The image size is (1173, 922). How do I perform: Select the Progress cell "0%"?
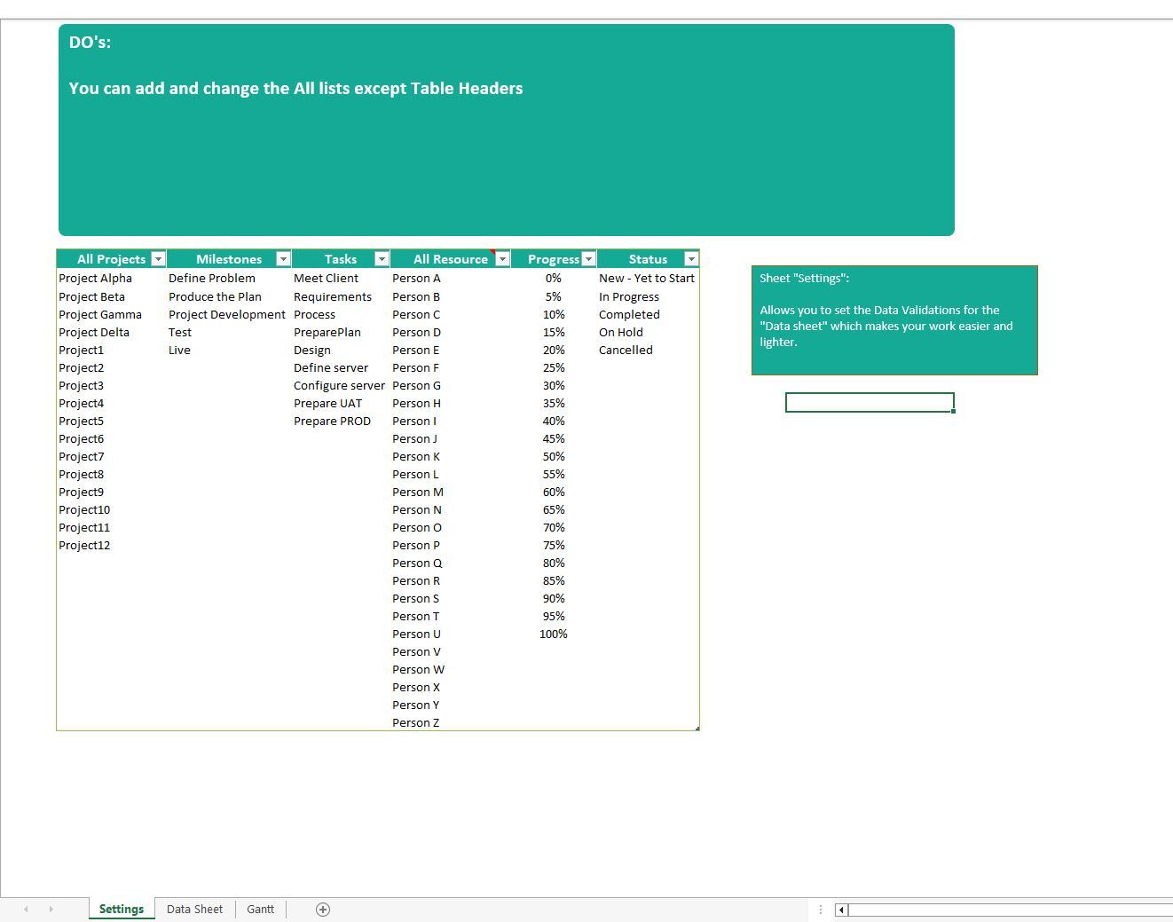coord(554,278)
